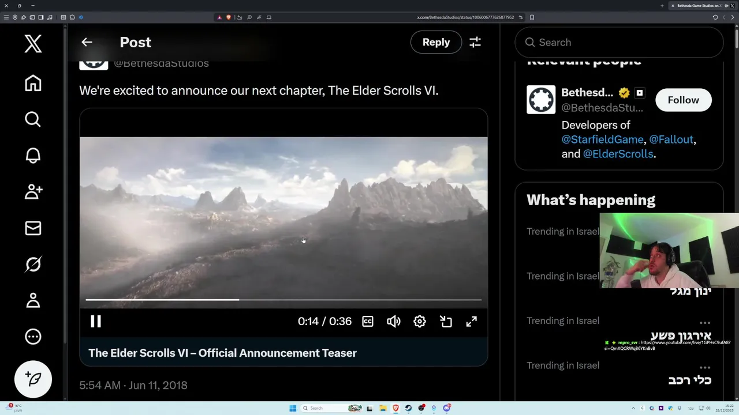
Task: Open the extensions puzzle icon
Action: point(72,17)
